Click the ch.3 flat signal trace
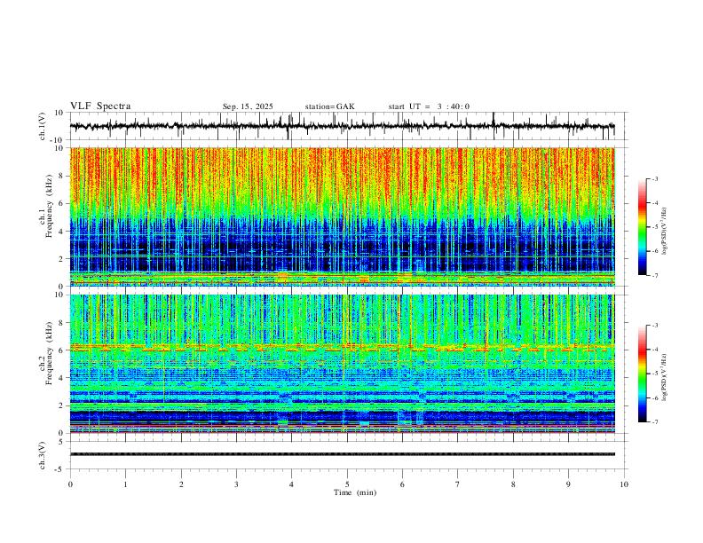This screenshot has width=703, height=543. point(343,454)
